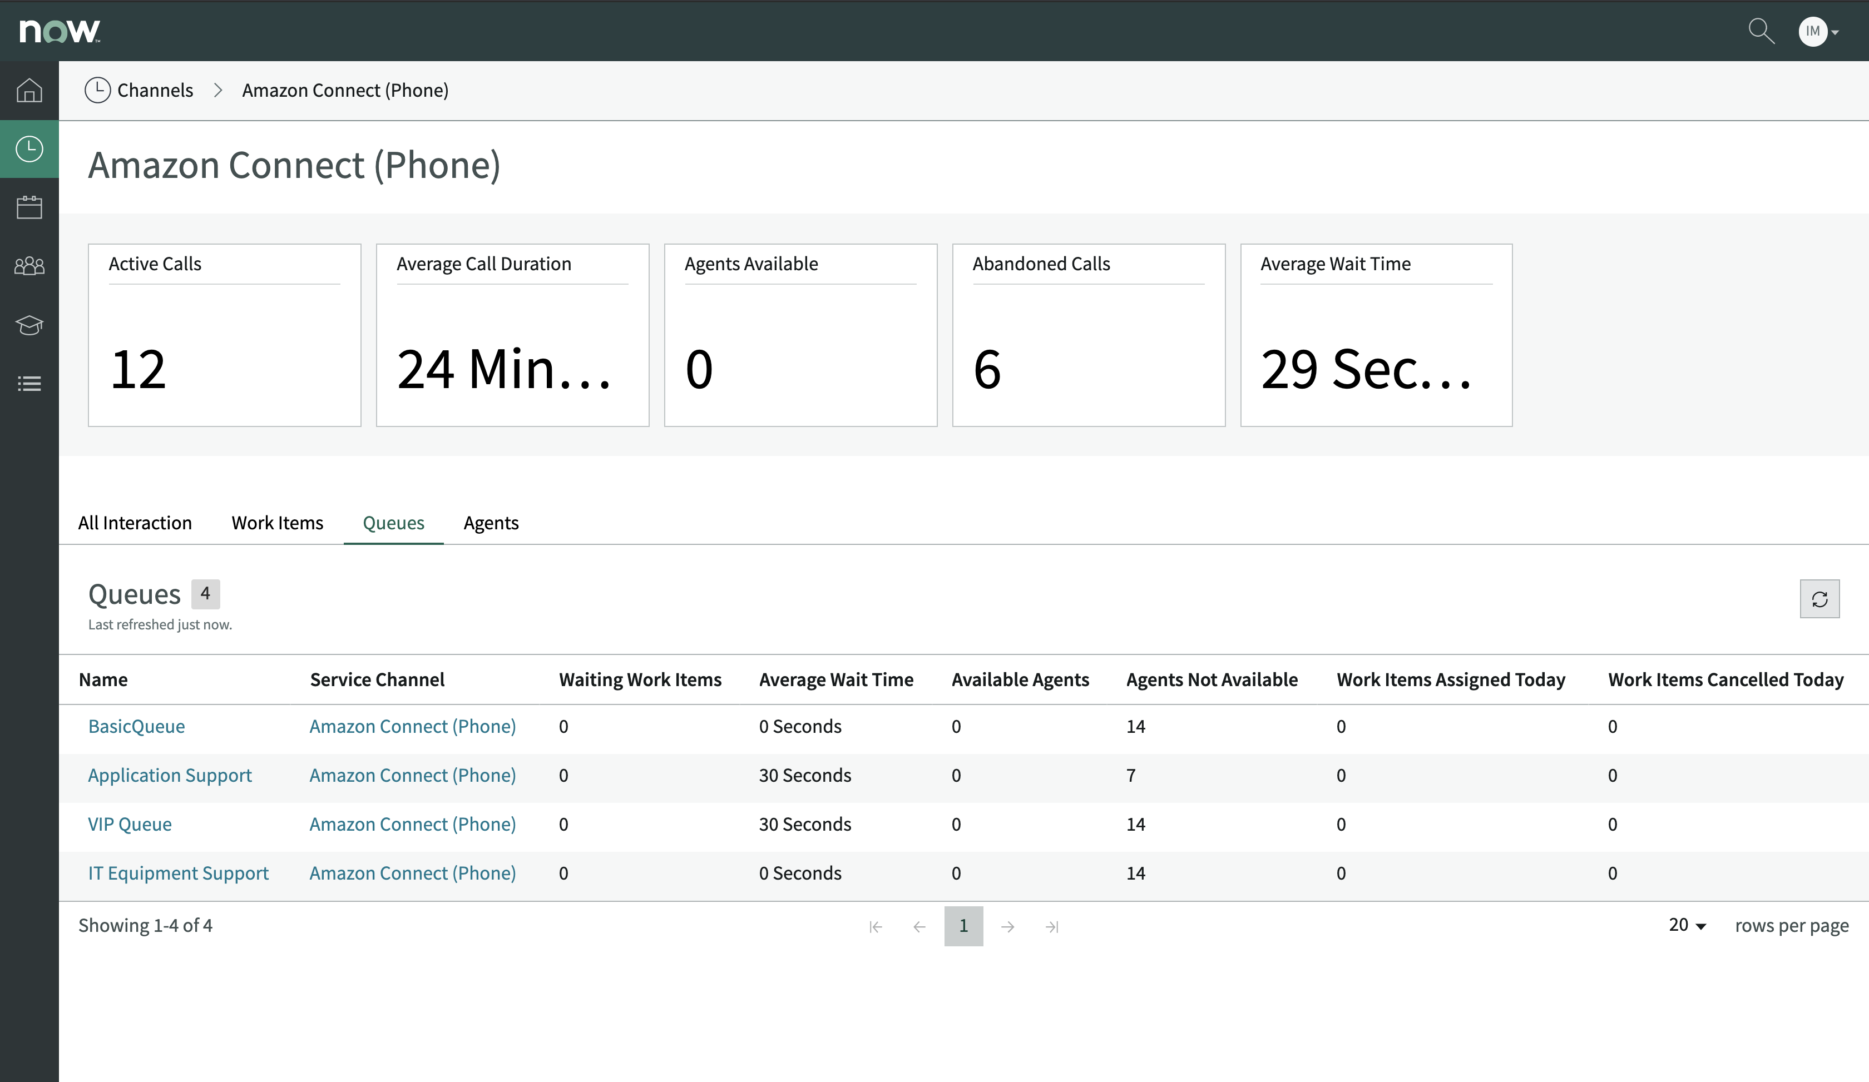
Task: Open the calendar sidebar icon
Action: coord(29,207)
